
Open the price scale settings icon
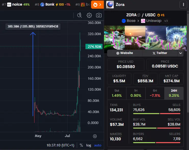[95, 136]
